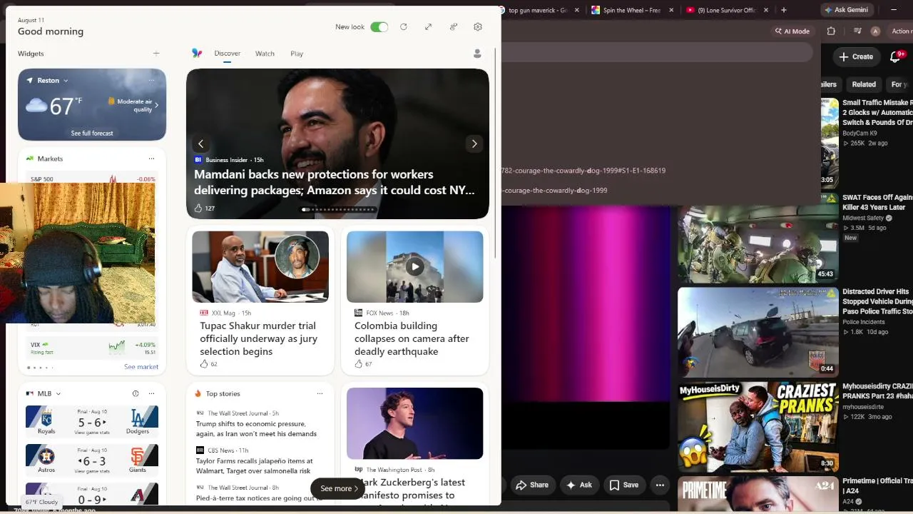Image resolution: width=913 pixels, height=514 pixels.
Task: Open the profile icon in Discover feed
Action: 477,54
